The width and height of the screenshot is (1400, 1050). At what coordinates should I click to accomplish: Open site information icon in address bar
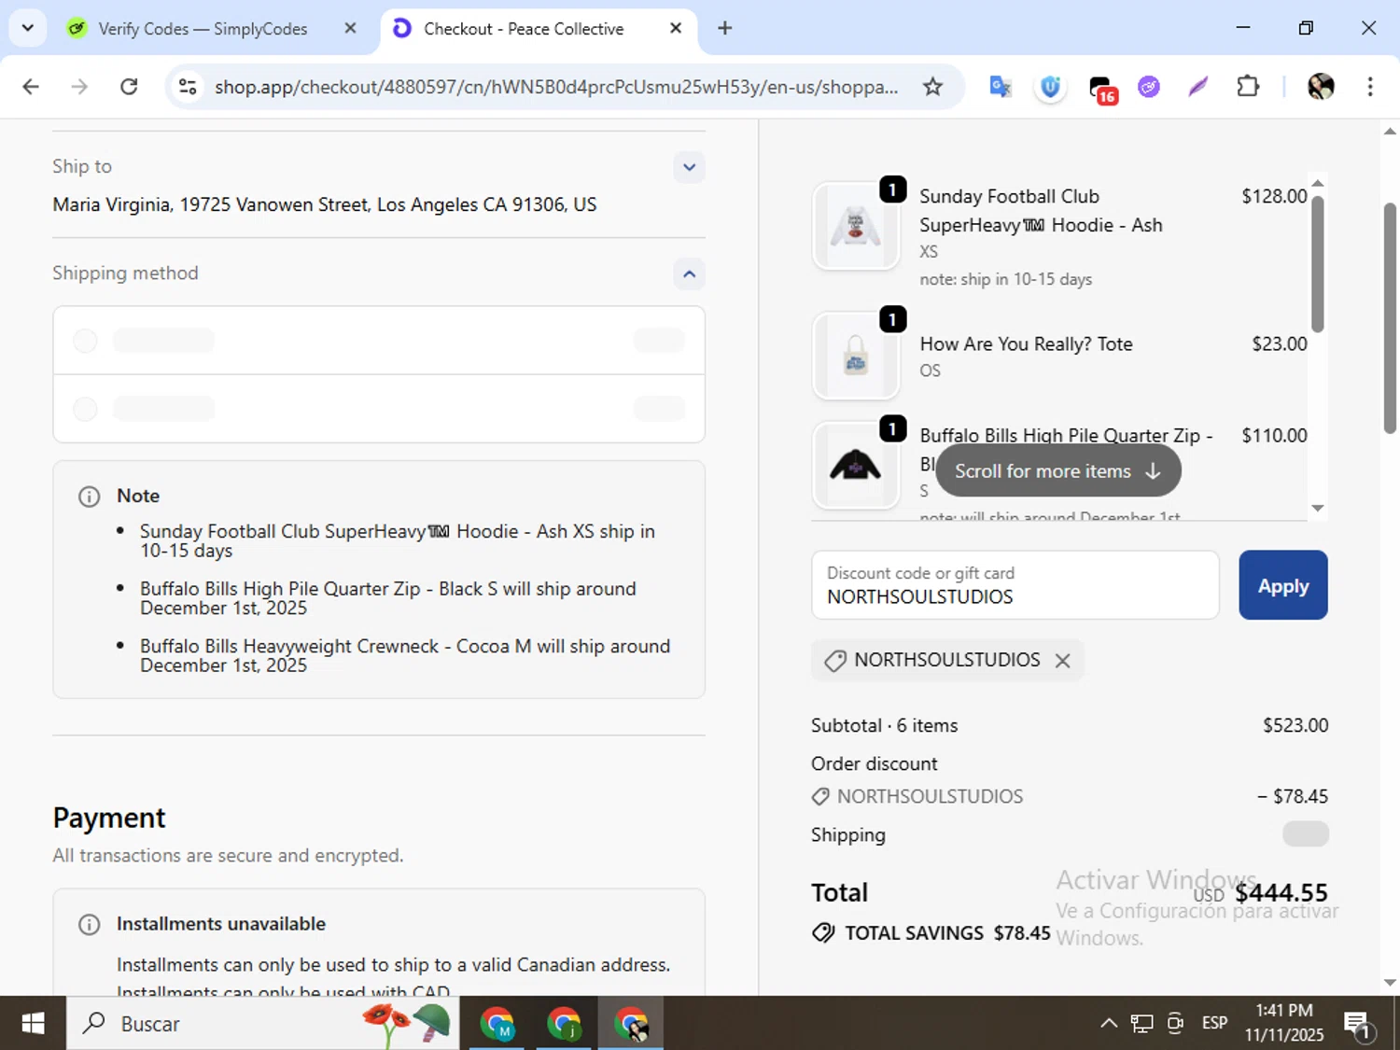pyautogui.click(x=188, y=87)
